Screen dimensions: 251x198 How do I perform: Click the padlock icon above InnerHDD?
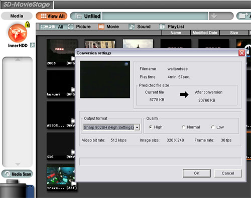tap(27, 24)
